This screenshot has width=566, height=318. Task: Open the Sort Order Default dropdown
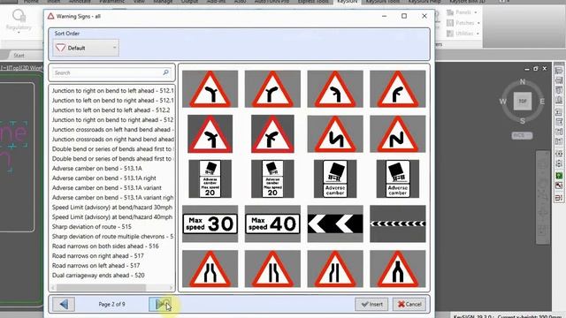point(86,48)
